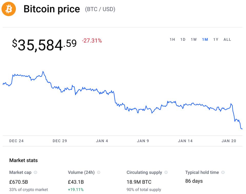Viewport: 246px width, 194px height.
Task: Click the JAN 9 date marker
Action: (x=143, y=141)
